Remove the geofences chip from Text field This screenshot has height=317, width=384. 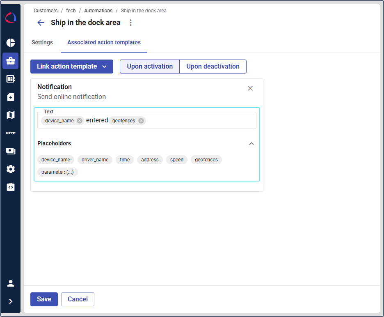pos(141,121)
